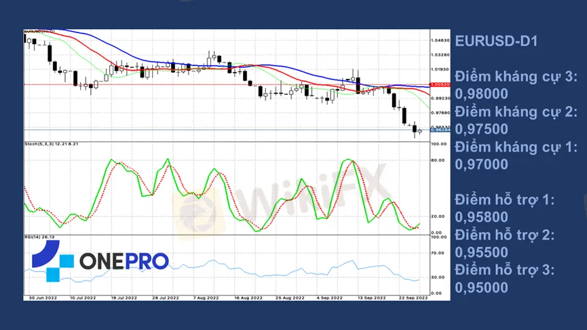Click the 30 Jun 2022 date label
This screenshot has height=330, width=587.
click(x=40, y=297)
